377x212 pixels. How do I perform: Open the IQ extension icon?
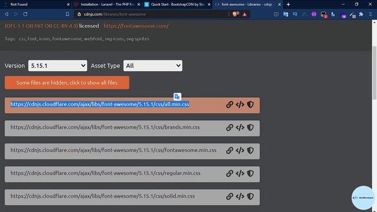coord(295,14)
